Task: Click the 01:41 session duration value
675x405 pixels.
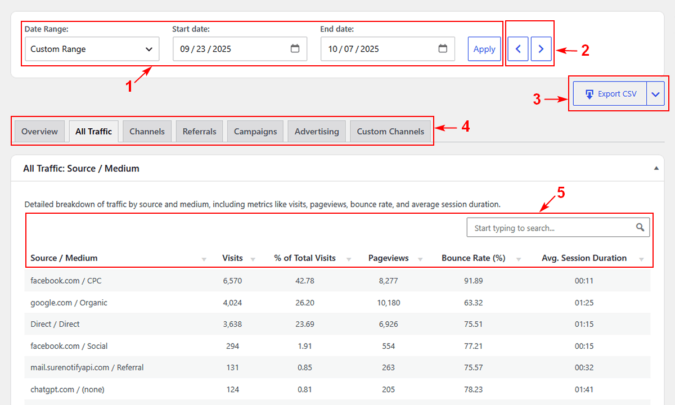Action: pos(584,389)
